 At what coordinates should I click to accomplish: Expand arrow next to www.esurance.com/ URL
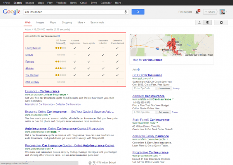tap(50, 115)
